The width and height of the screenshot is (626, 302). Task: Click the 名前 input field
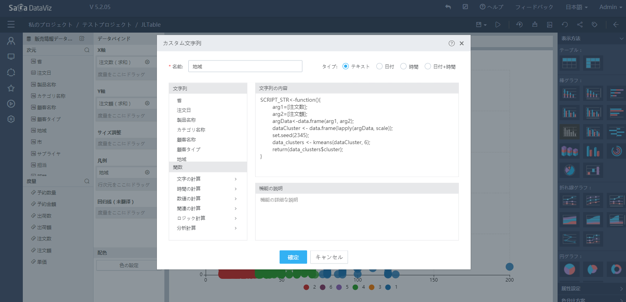pyautogui.click(x=245, y=66)
